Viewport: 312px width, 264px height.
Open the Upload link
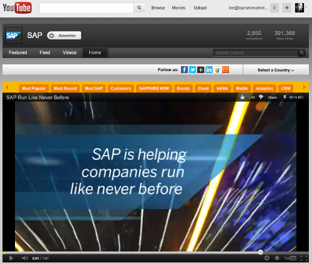pos(200,8)
